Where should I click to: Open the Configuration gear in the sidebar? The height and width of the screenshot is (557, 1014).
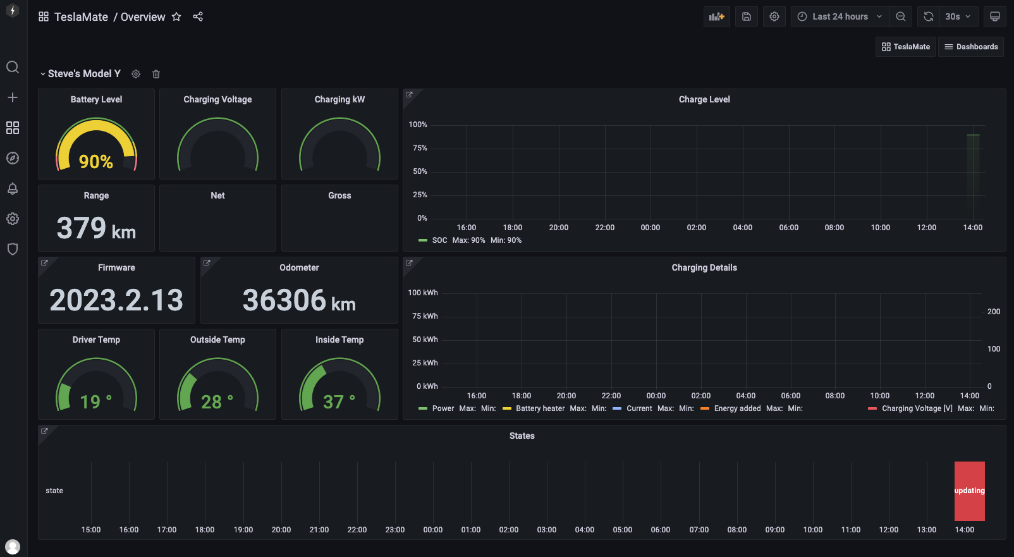[x=13, y=219]
